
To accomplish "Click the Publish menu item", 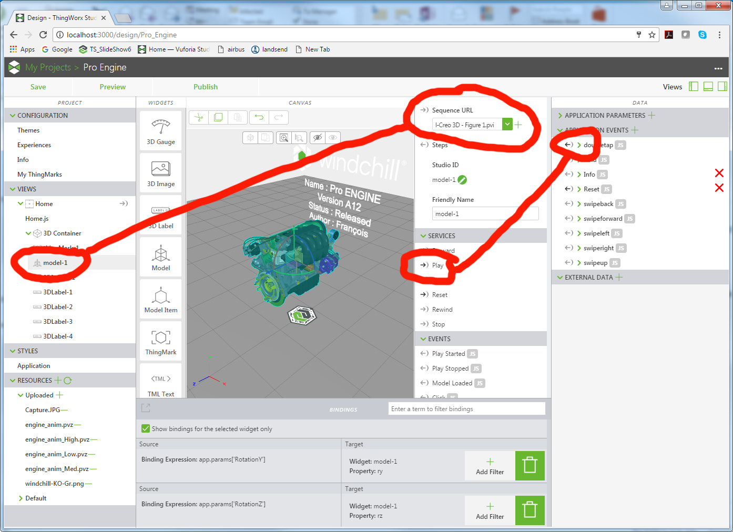I will (x=206, y=87).
